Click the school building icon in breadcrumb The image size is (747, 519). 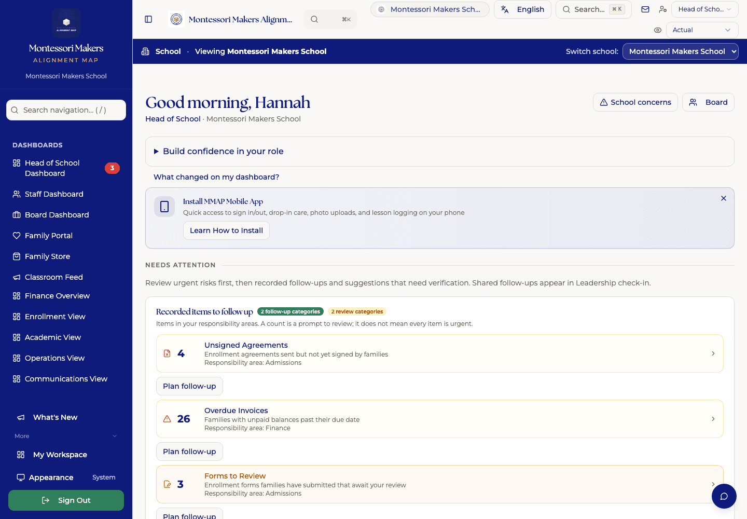click(145, 51)
